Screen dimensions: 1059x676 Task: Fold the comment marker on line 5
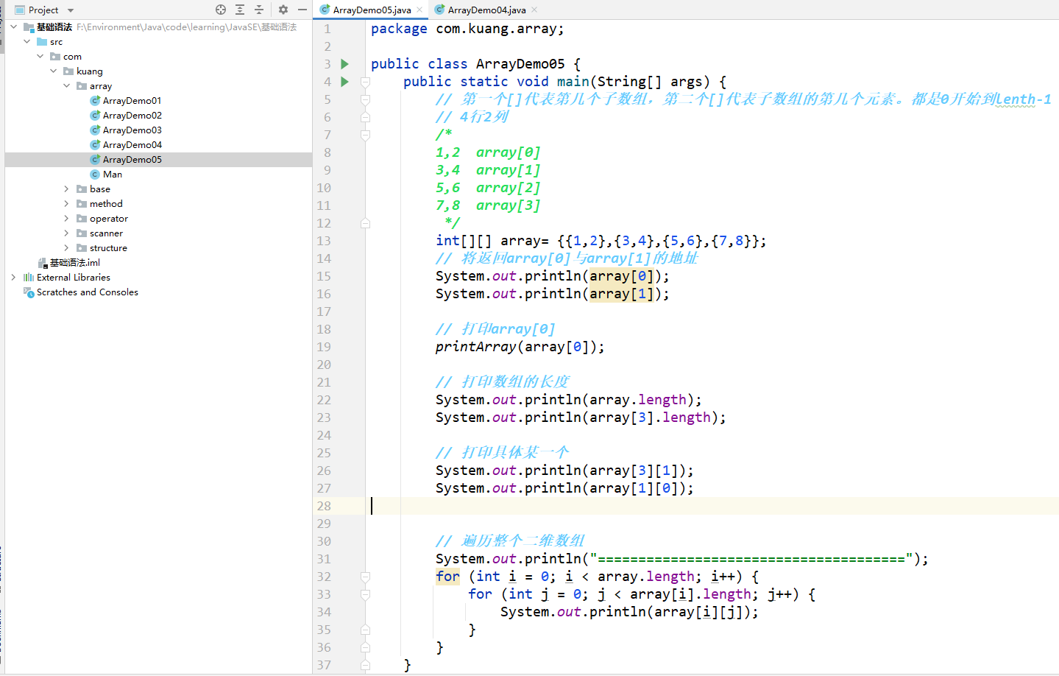click(365, 99)
